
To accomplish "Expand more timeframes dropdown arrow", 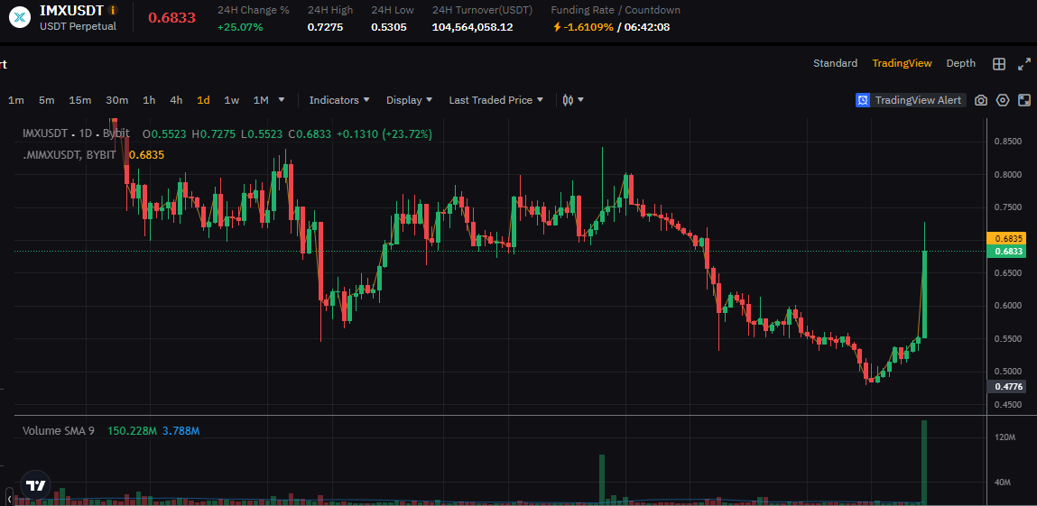I will pos(282,100).
